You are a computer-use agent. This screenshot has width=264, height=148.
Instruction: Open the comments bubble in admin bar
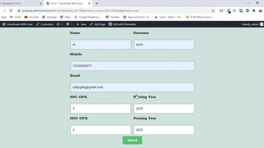69,24
